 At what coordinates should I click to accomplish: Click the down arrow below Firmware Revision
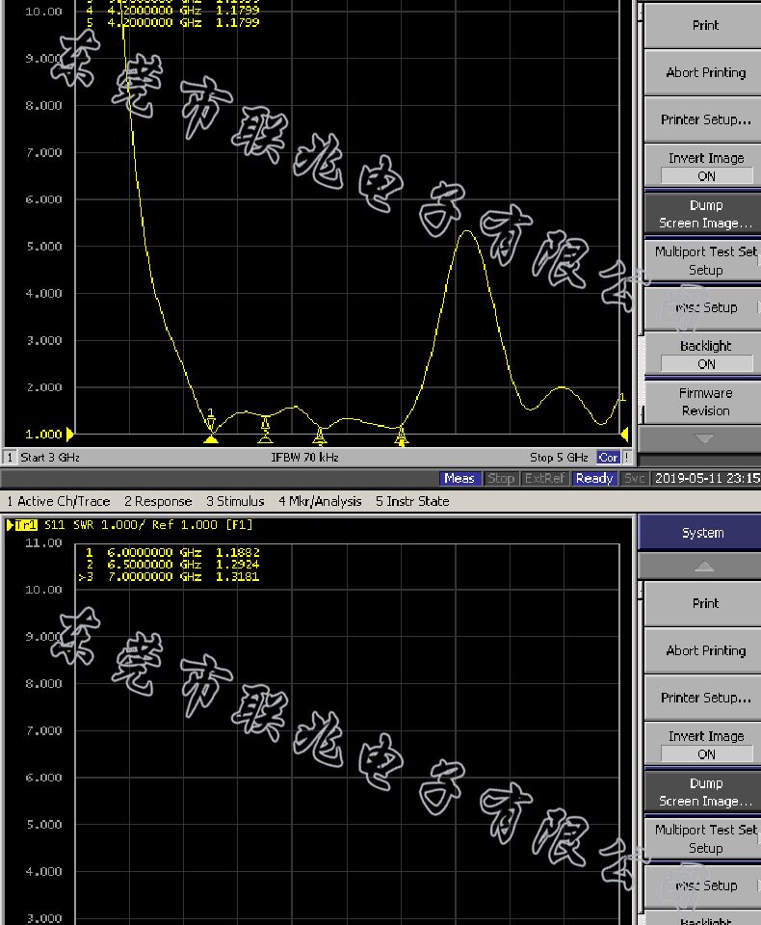[x=702, y=438]
